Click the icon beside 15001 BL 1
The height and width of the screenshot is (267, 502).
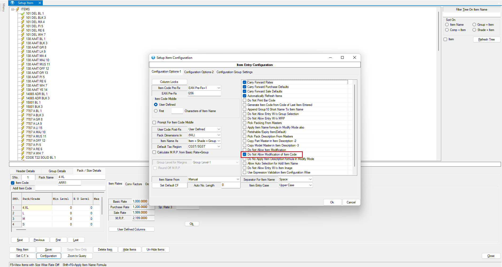point(23,103)
